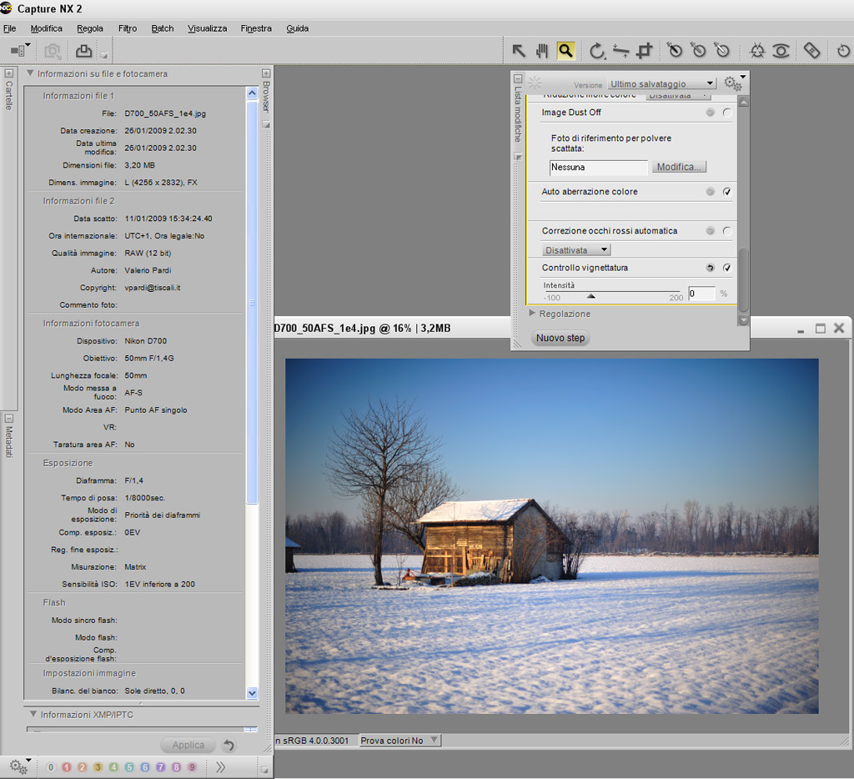Reset Correzione occhi rossi automatica adjustment
The height and width of the screenshot is (779, 854).
click(711, 231)
